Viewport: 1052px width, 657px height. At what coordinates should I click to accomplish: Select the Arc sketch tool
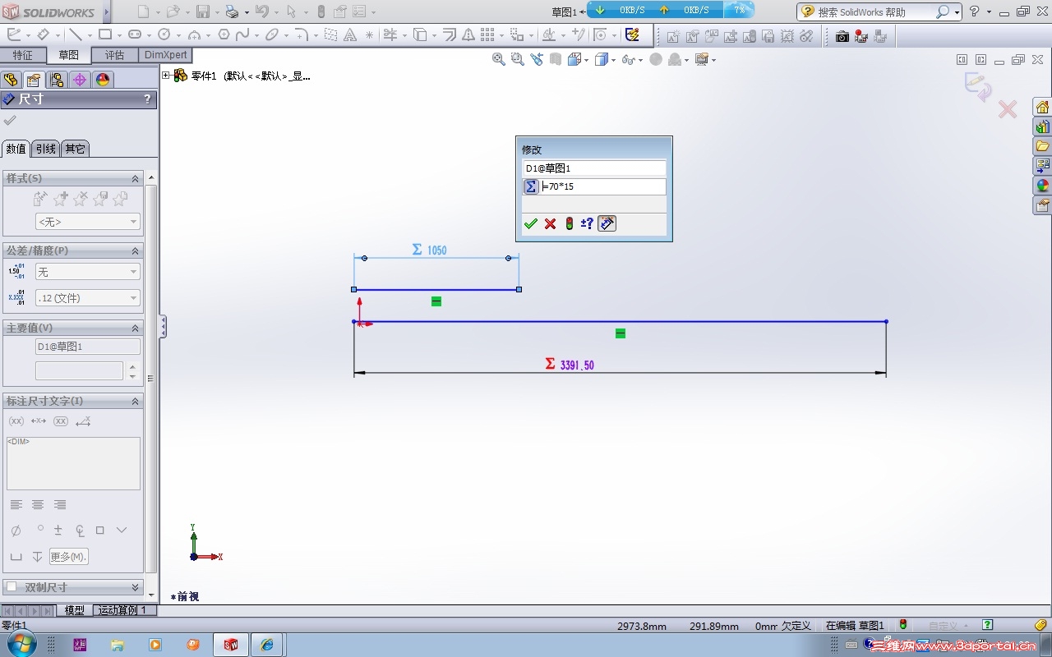[x=194, y=34]
